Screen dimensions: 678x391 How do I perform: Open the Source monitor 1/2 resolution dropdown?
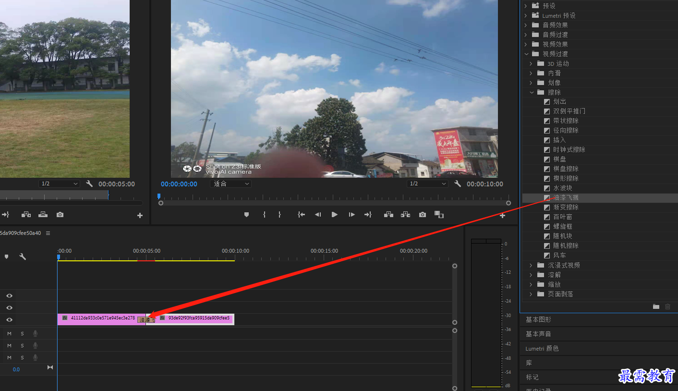point(59,184)
